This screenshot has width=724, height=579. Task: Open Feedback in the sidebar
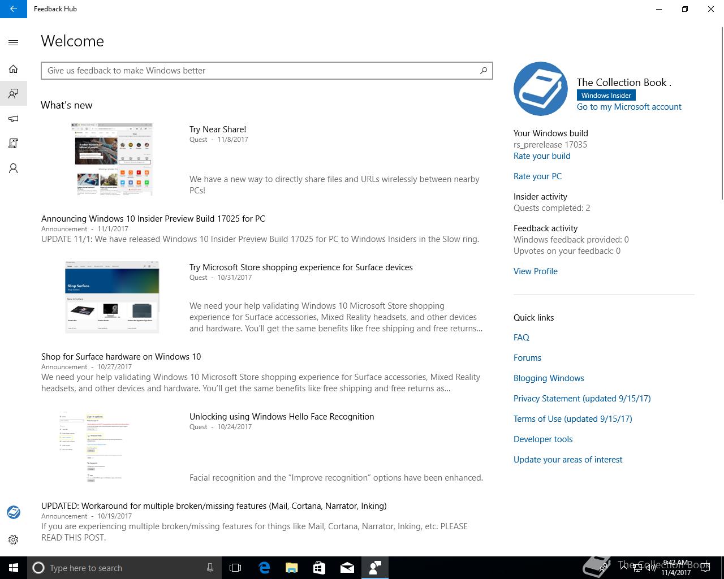[14, 93]
